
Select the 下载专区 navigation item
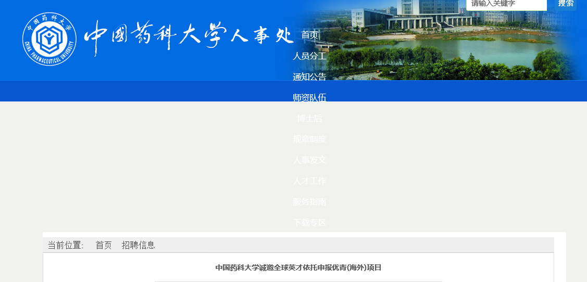pyautogui.click(x=309, y=223)
